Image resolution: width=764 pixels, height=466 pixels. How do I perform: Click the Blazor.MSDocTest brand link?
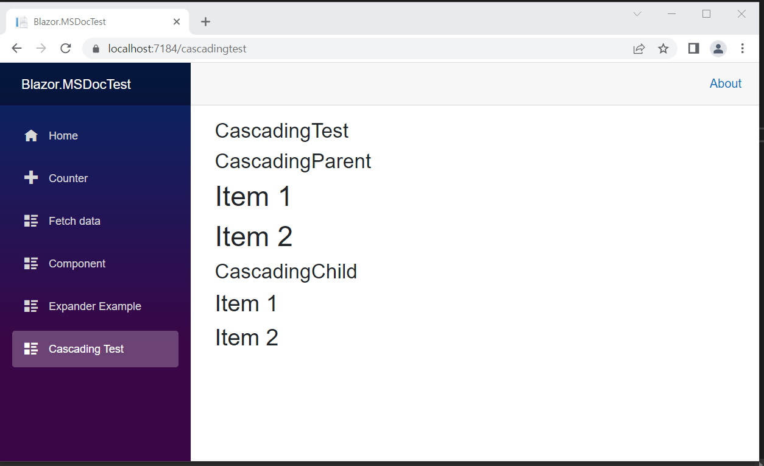pos(76,85)
